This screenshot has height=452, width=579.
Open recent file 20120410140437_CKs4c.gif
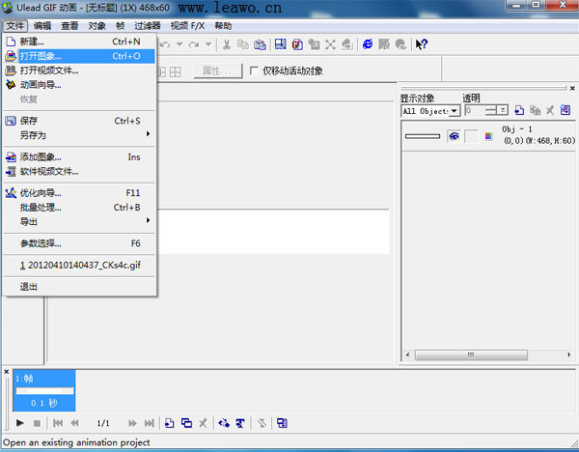click(x=79, y=266)
